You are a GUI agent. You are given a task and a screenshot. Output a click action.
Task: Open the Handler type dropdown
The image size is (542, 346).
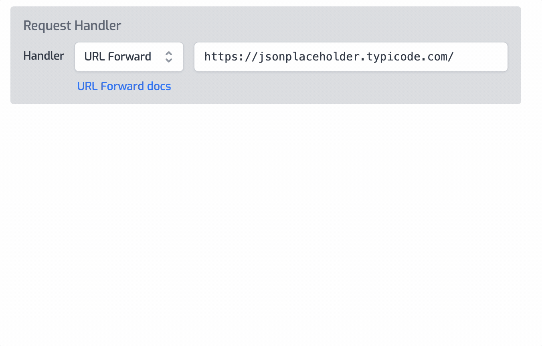(129, 57)
